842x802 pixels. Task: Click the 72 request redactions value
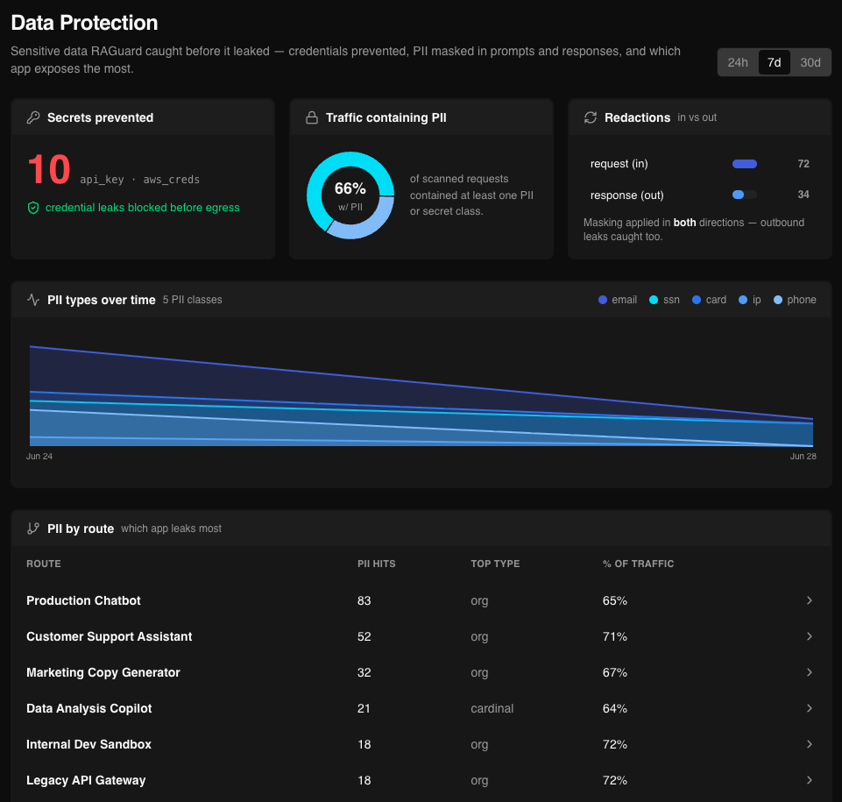[x=803, y=164]
